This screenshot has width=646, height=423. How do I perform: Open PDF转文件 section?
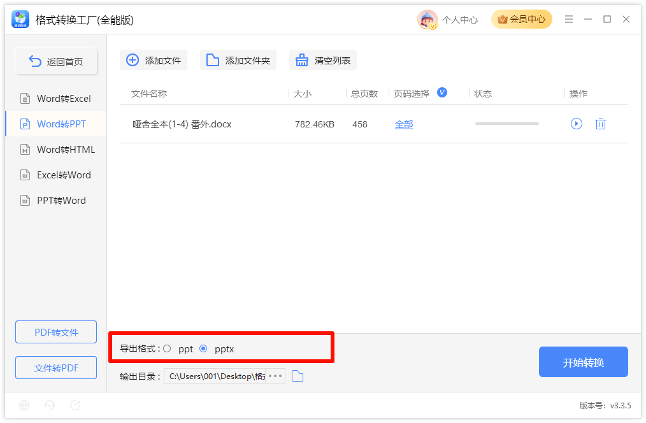[56, 332]
